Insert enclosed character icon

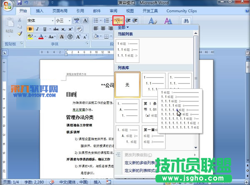pos(70,37)
